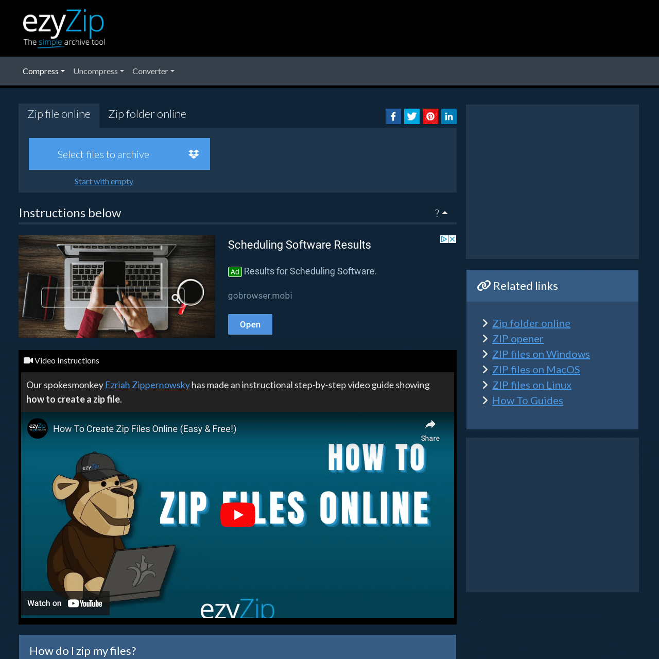Open the ezyZip channel avatar in video

pos(38,428)
